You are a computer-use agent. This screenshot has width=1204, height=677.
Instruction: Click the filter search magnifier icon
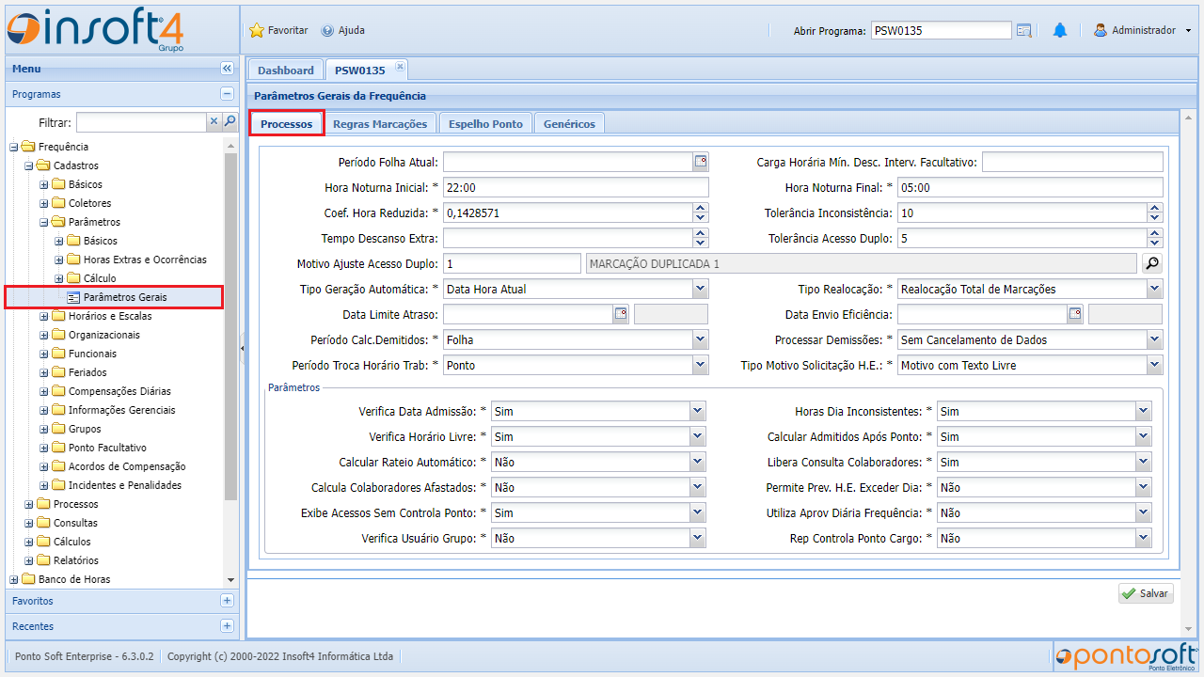point(230,121)
